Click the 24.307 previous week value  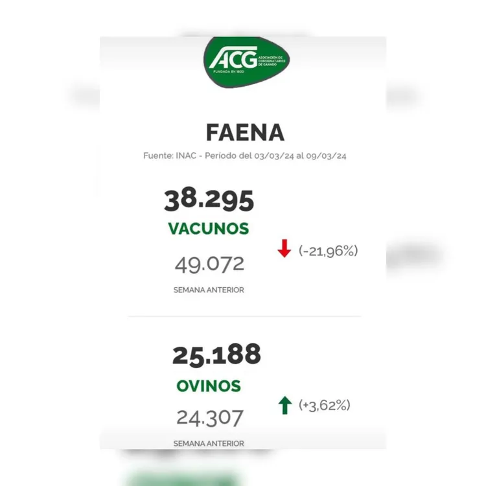coord(210,417)
